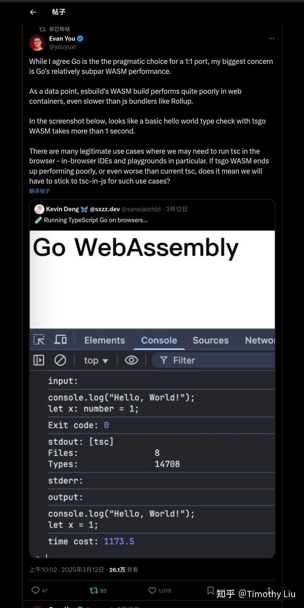Toggle the device toolbar icon

(x=60, y=340)
